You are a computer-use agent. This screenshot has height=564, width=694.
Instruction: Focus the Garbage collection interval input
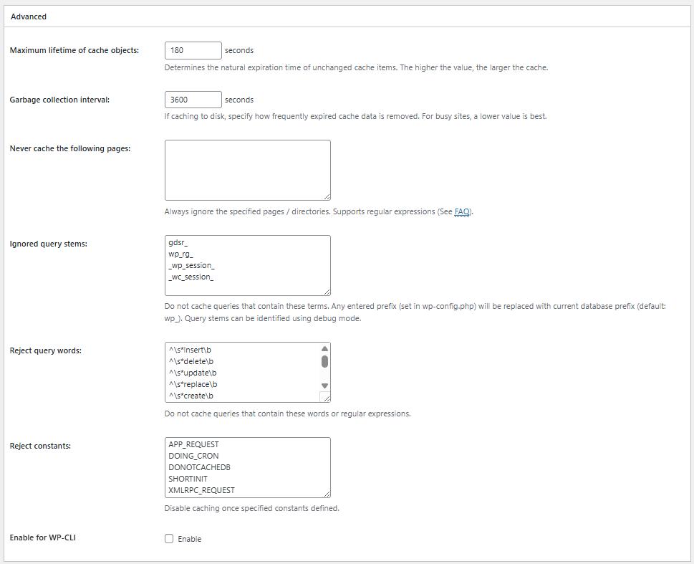click(193, 100)
